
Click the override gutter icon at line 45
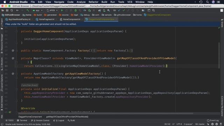pyautogui.click(x=10, y=112)
